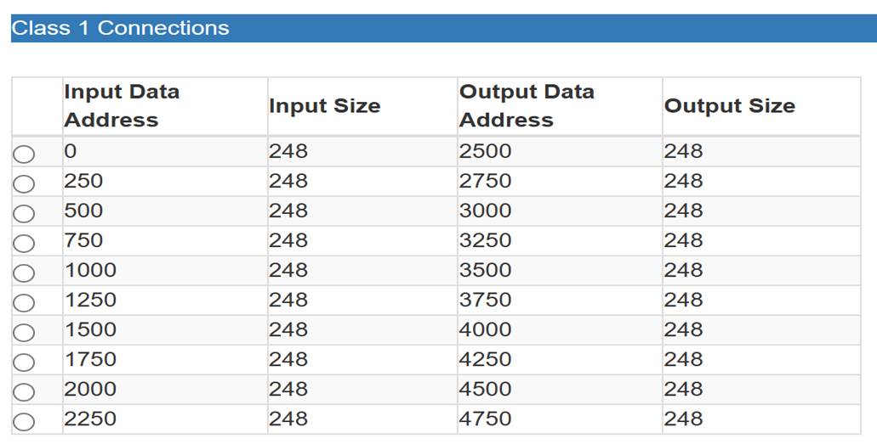Select radio button for input address 1750
This screenshot has height=444, width=877.
point(24,363)
